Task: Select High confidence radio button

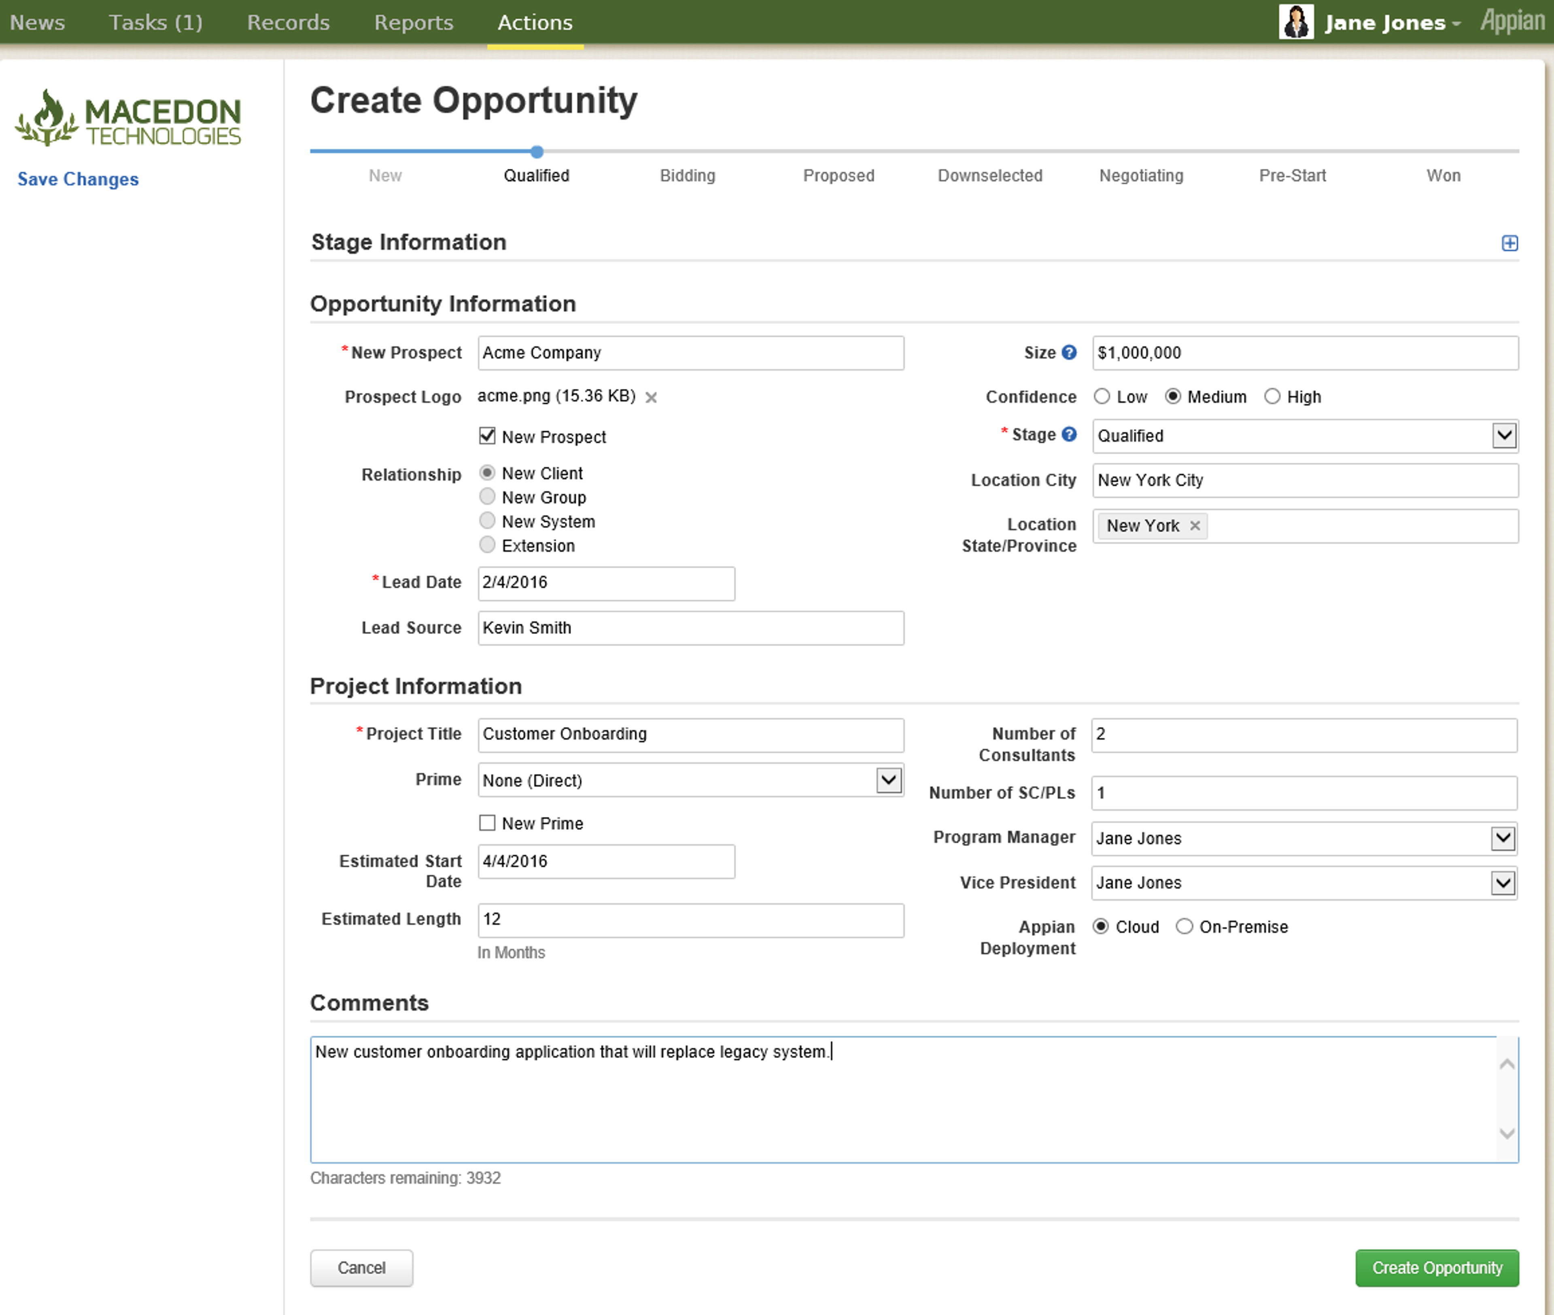Action: click(1272, 397)
